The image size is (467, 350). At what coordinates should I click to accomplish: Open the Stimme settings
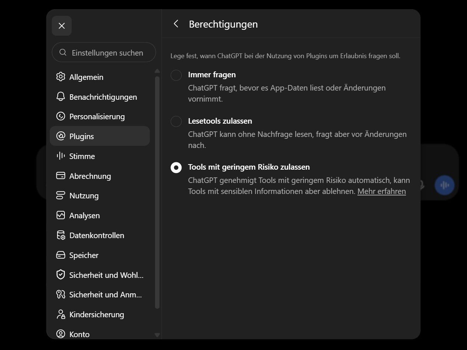(99, 156)
